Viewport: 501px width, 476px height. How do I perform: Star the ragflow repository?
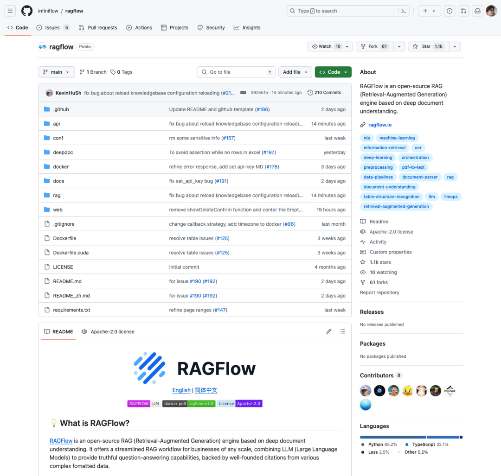pos(428,47)
